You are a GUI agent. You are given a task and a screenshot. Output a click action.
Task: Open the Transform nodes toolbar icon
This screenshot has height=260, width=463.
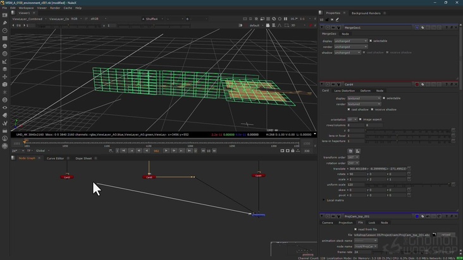(4, 77)
